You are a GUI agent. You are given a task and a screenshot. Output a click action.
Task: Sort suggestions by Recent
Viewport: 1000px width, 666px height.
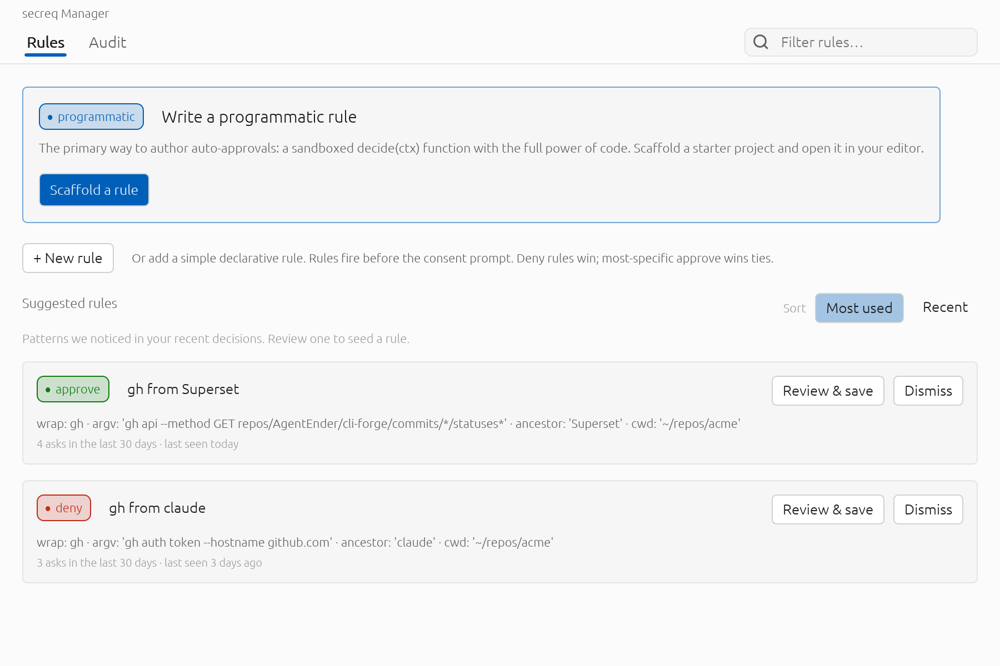(x=945, y=307)
